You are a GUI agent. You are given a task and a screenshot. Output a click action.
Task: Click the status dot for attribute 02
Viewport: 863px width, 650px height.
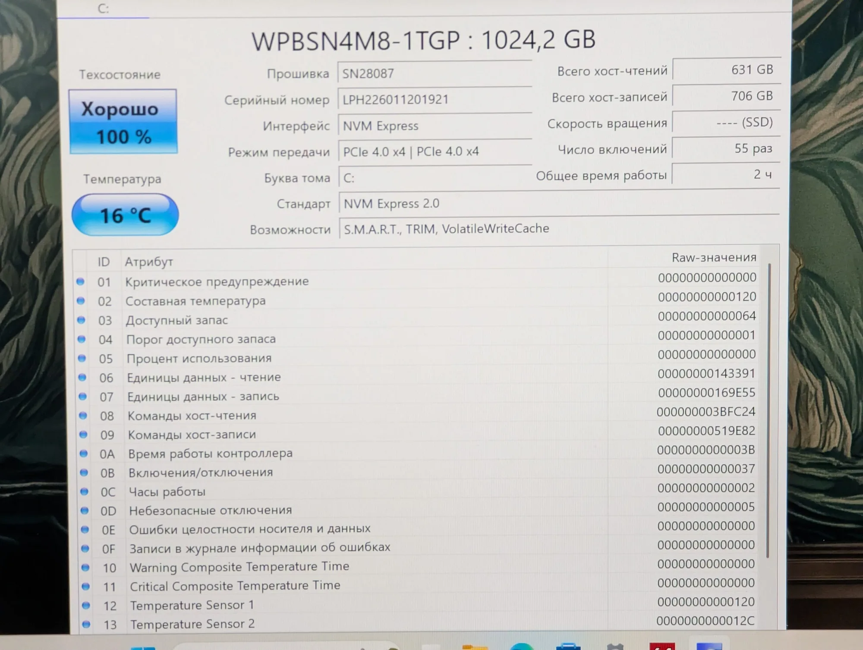tap(81, 301)
